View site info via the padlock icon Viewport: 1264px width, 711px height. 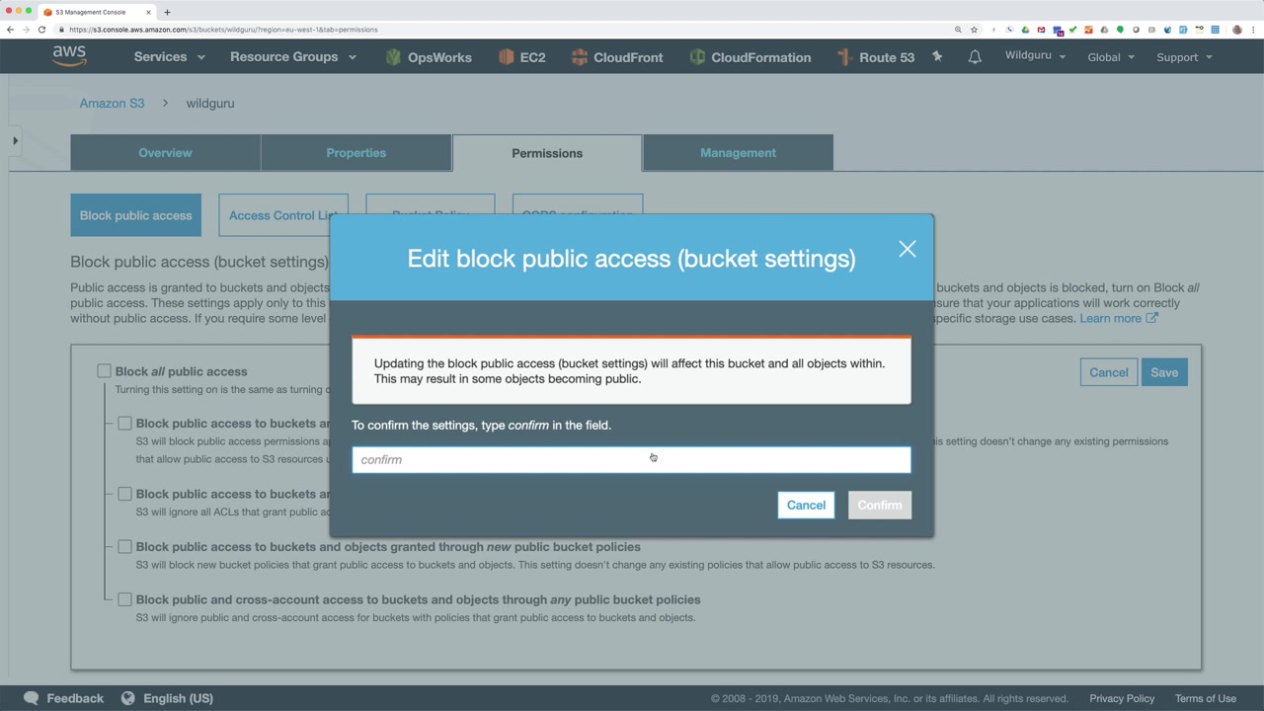click(x=61, y=30)
